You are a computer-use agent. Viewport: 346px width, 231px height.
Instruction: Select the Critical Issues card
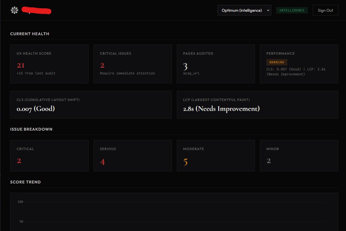point(133,63)
